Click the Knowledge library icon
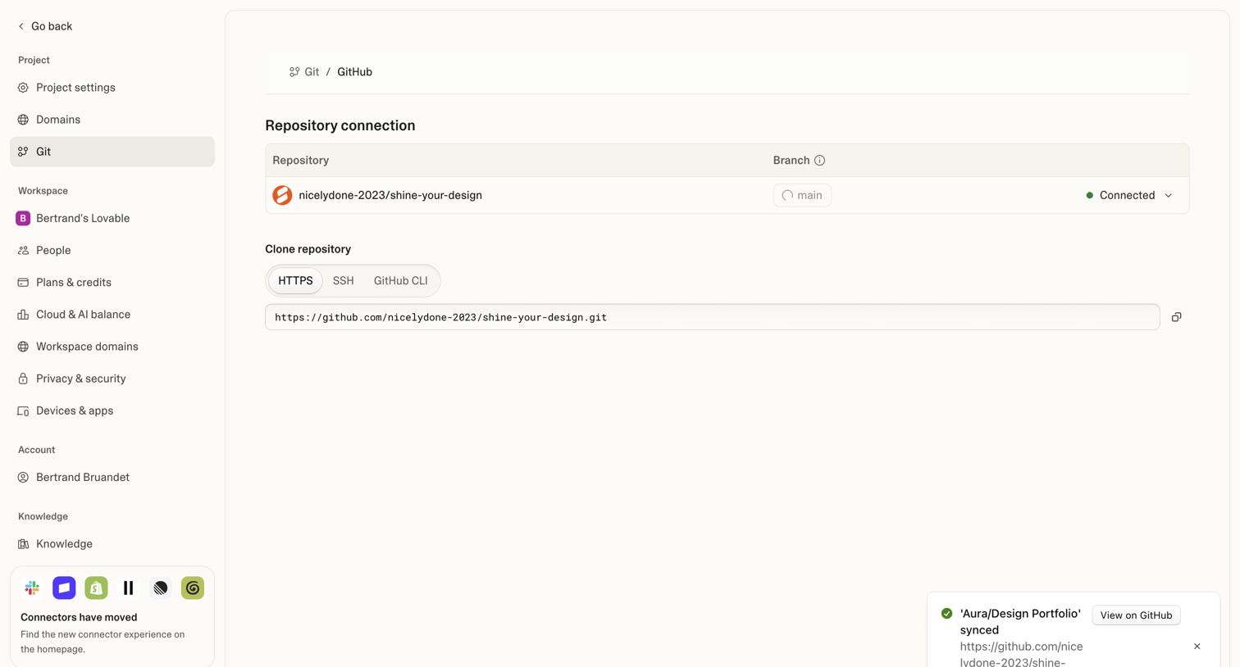This screenshot has width=1240, height=667. click(23, 544)
